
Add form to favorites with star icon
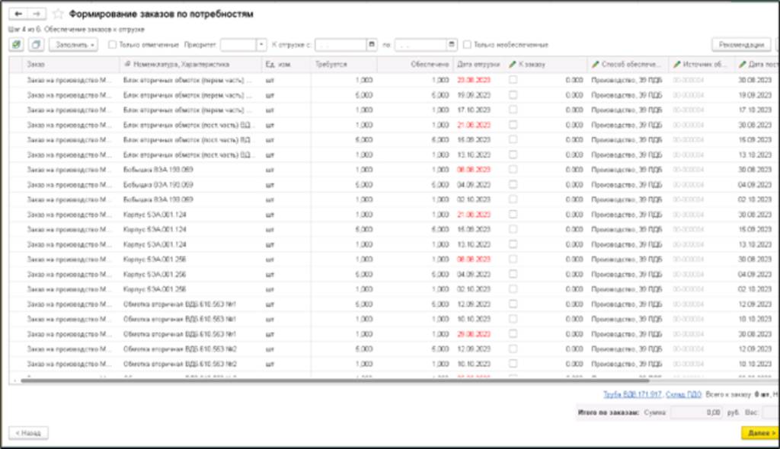pos(58,14)
